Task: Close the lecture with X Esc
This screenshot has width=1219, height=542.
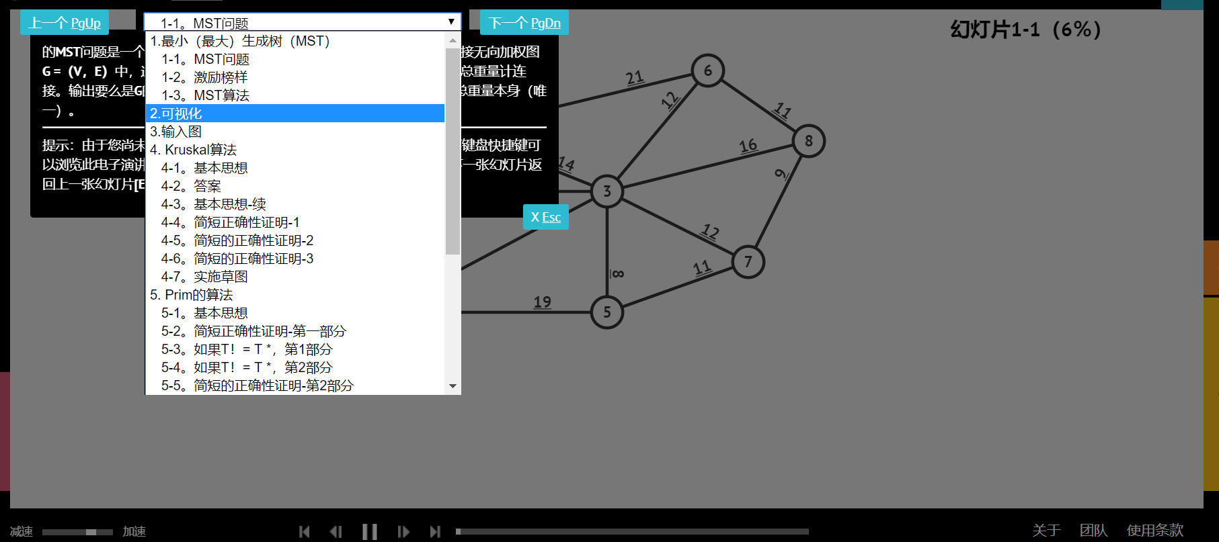Action: pos(546,217)
